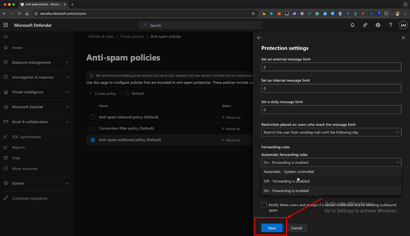410x236 pixels.
Task: Open Threat policies breadcrumb link
Action: click(x=132, y=37)
